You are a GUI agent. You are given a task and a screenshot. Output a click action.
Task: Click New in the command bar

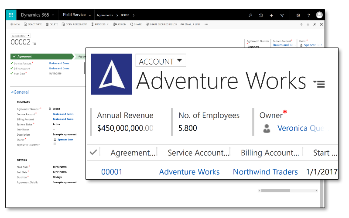pos(15,24)
